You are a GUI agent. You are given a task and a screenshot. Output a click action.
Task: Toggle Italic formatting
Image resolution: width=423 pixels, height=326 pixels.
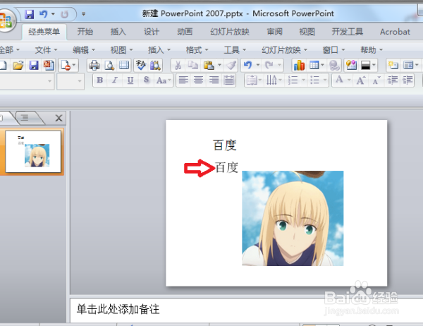click(115, 80)
